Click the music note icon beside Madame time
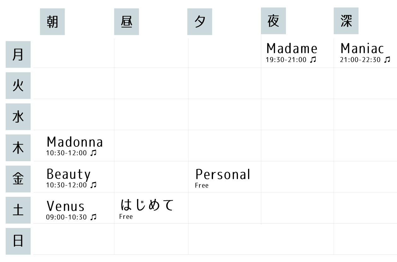 (313, 60)
